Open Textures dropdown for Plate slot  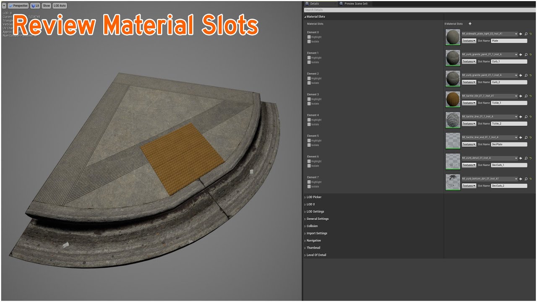(469, 41)
